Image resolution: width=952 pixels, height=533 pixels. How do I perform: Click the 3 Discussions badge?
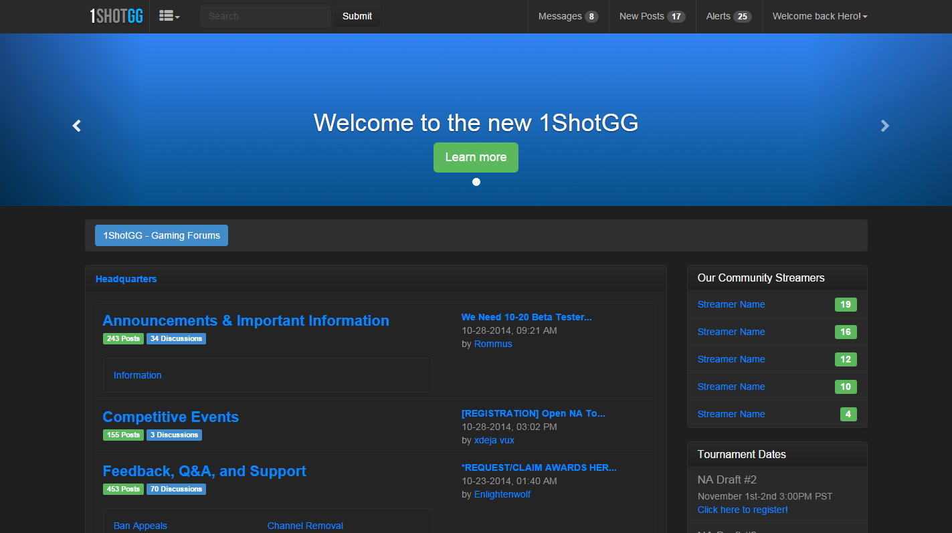click(x=174, y=435)
